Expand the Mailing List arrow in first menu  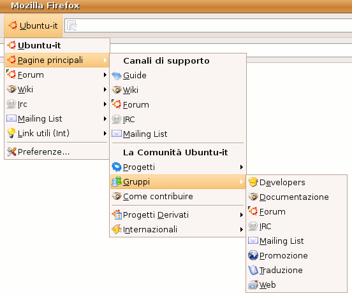105,119
